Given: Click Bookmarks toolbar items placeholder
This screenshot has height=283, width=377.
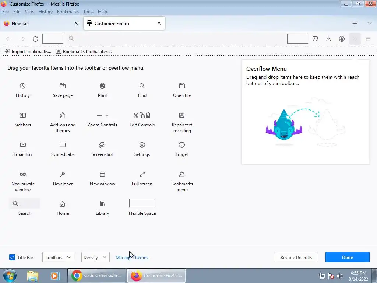Looking at the screenshot, I should [x=84, y=52].
